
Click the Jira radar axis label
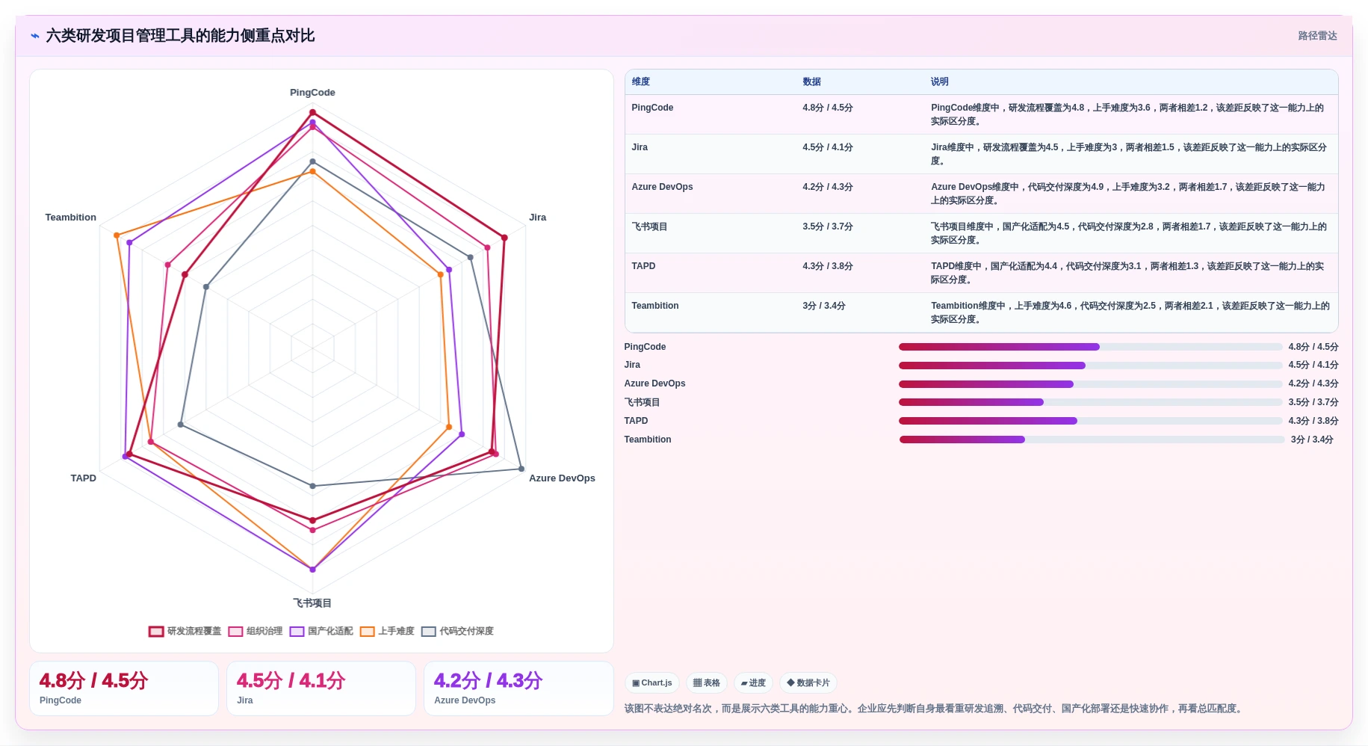pos(537,218)
